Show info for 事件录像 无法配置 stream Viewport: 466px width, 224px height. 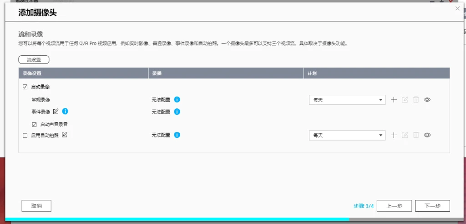(177, 112)
